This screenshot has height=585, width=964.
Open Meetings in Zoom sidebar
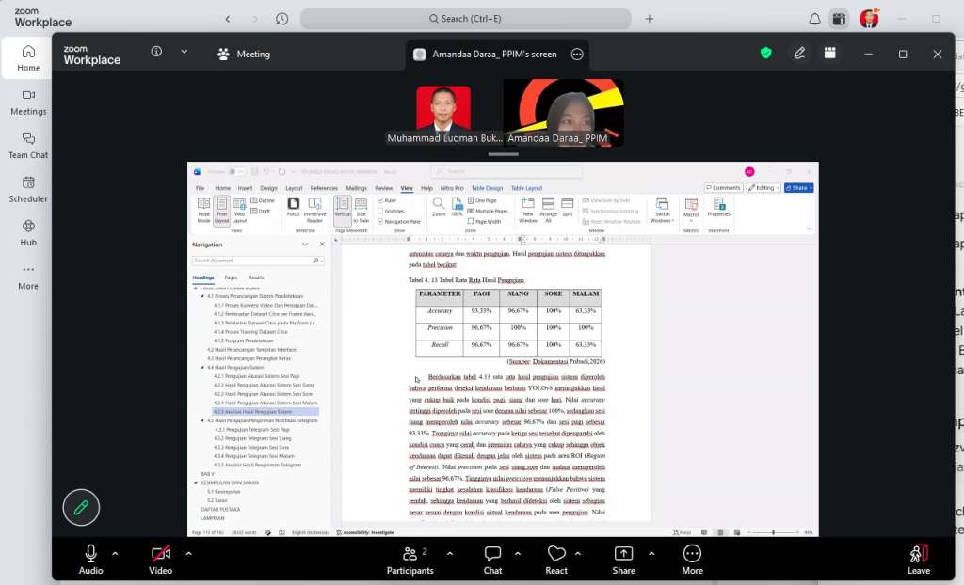(x=28, y=102)
